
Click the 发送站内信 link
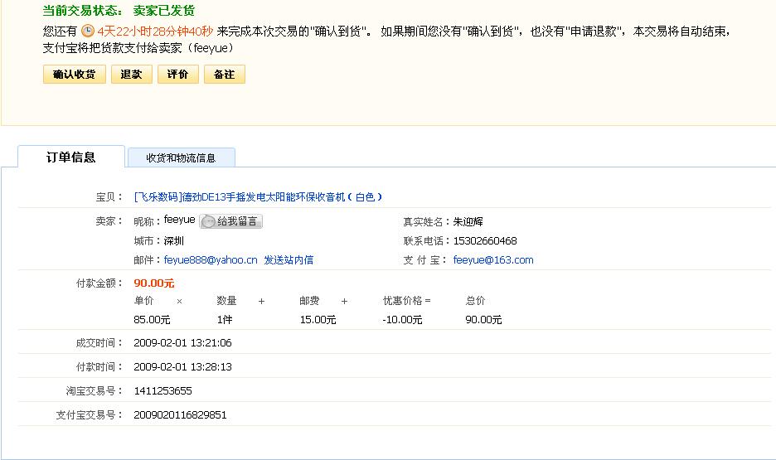coord(289,260)
